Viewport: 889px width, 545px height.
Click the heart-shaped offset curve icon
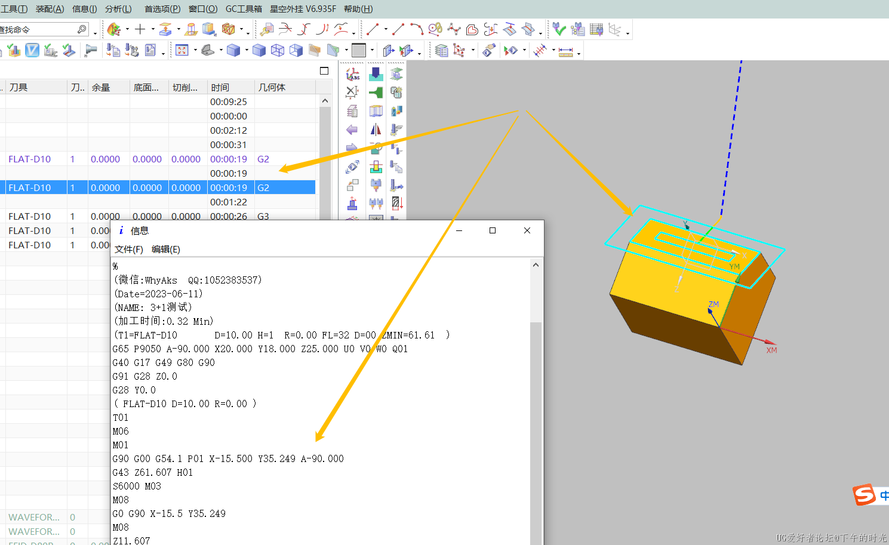pyautogui.click(x=472, y=29)
